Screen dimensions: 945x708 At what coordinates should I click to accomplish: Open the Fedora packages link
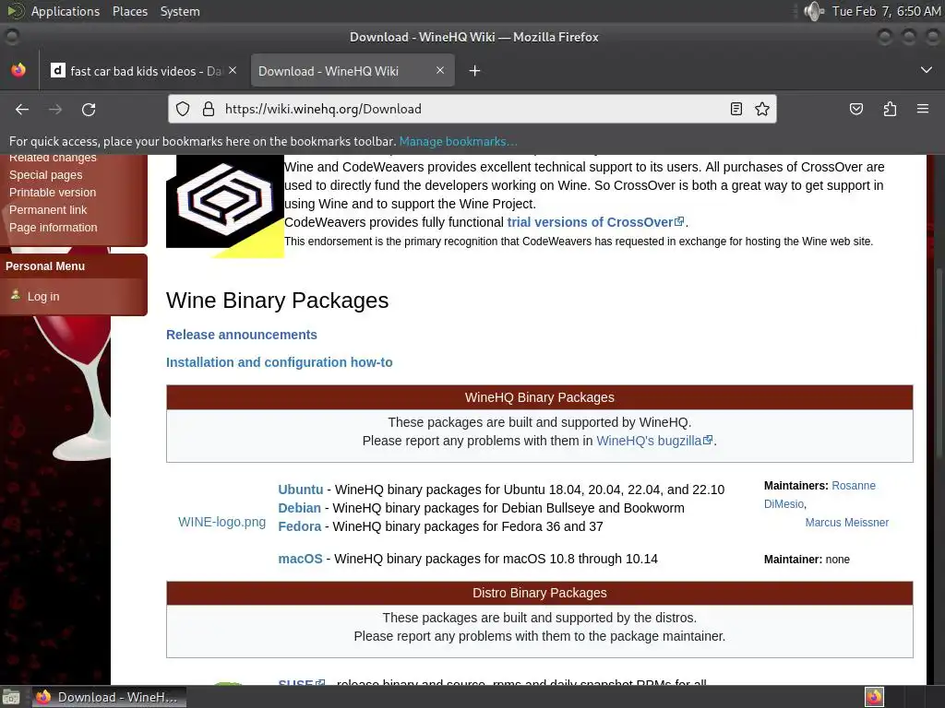[x=300, y=526]
